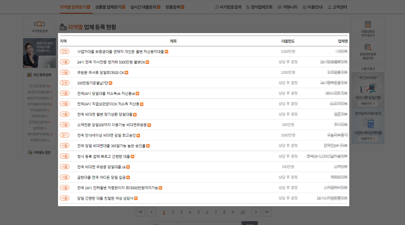Open the 사기번호검색 magnifier icon in left sidebar
The height and width of the screenshot is (225, 405).
click(x=39, y=23)
